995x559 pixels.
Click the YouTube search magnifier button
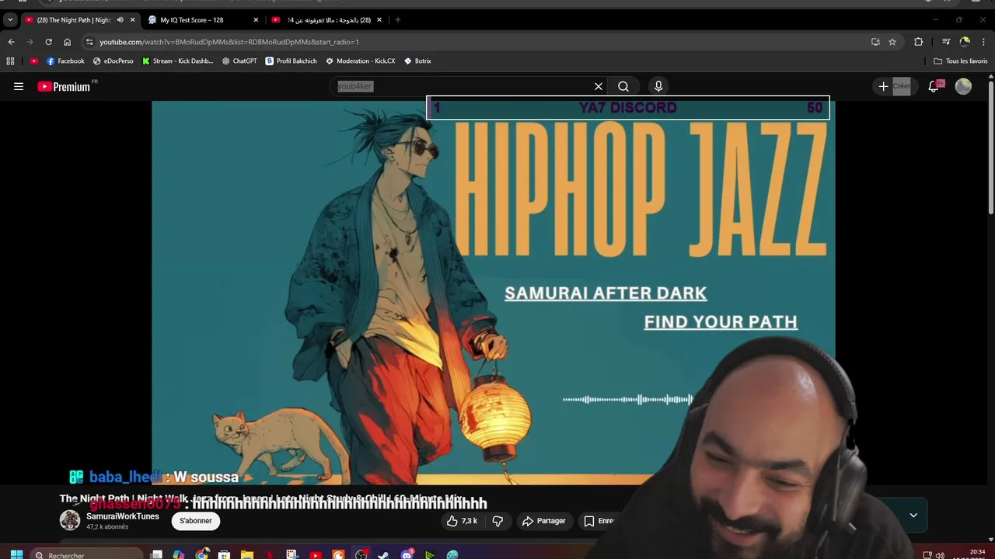tap(623, 86)
